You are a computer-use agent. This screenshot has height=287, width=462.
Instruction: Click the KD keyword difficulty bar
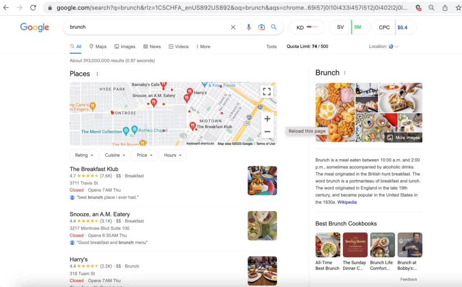point(312,27)
